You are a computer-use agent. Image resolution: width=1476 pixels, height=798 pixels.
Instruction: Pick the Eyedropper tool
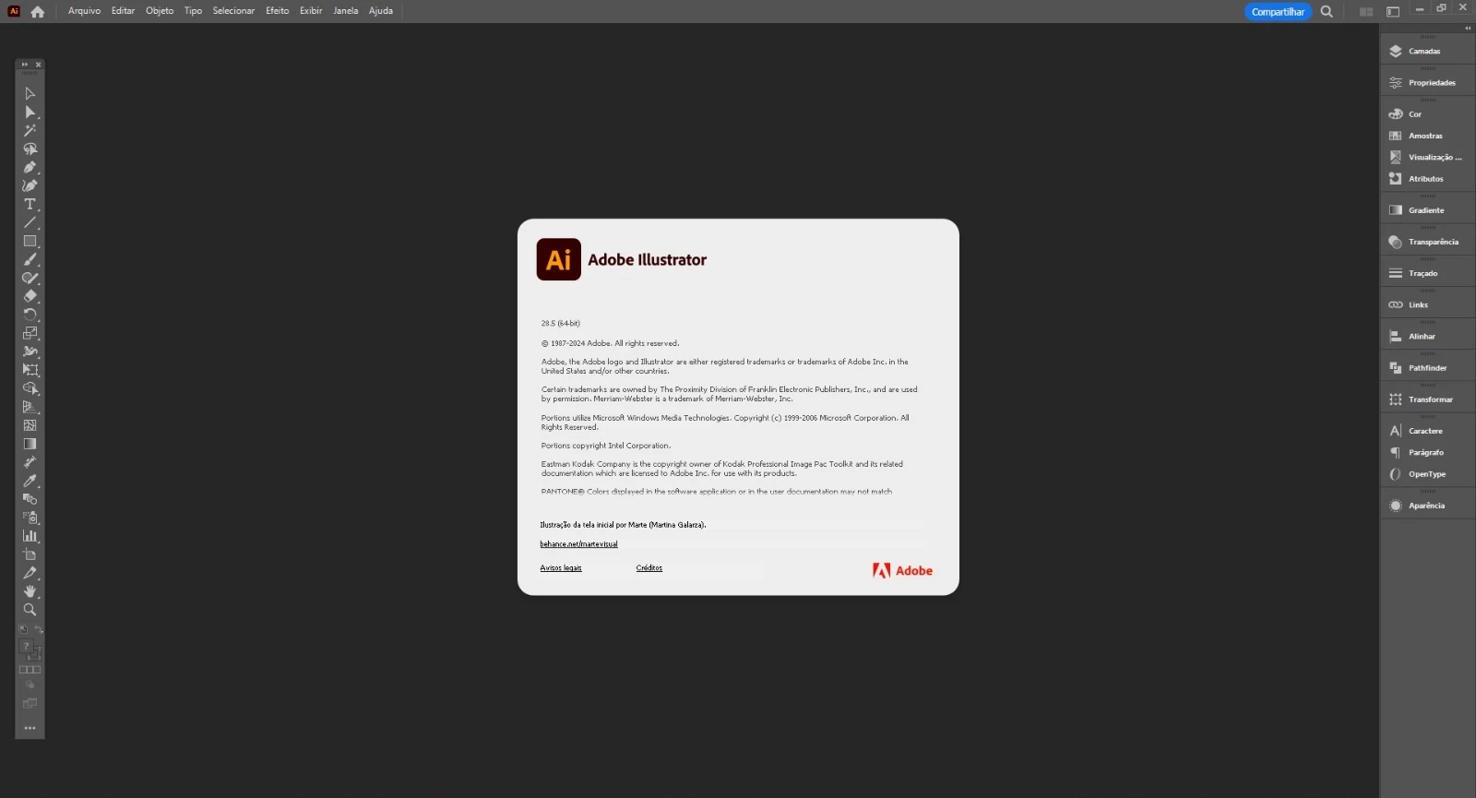(x=30, y=481)
